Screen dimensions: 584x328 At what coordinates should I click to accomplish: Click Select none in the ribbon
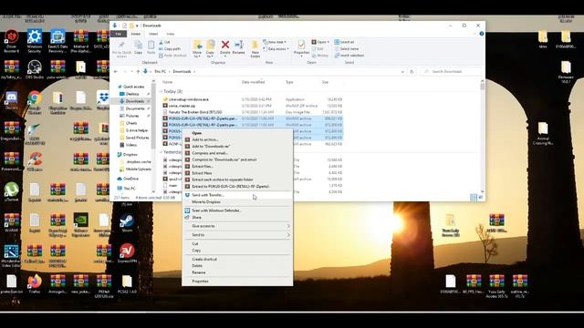pos(347,48)
